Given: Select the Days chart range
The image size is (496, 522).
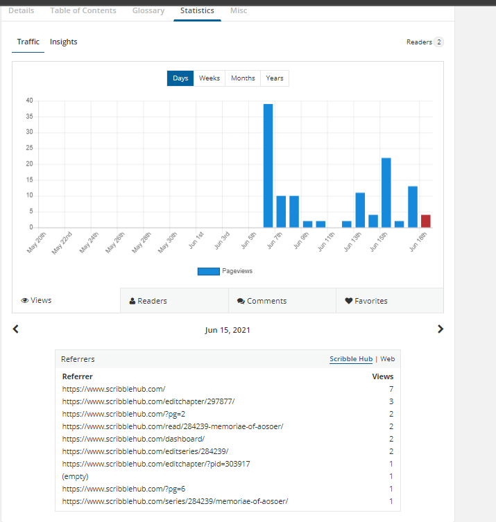Looking at the screenshot, I should point(180,78).
